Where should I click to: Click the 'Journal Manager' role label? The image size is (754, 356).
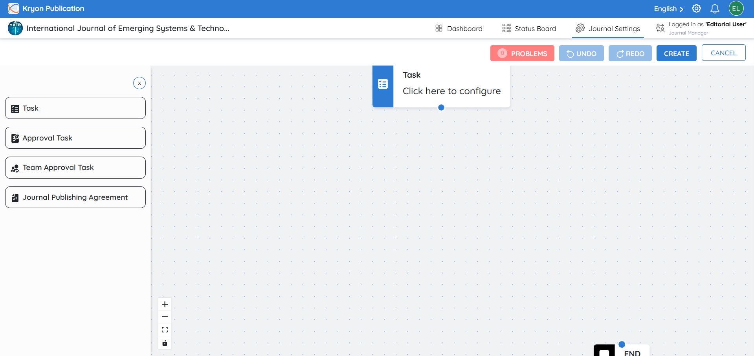tap(688, 33)
